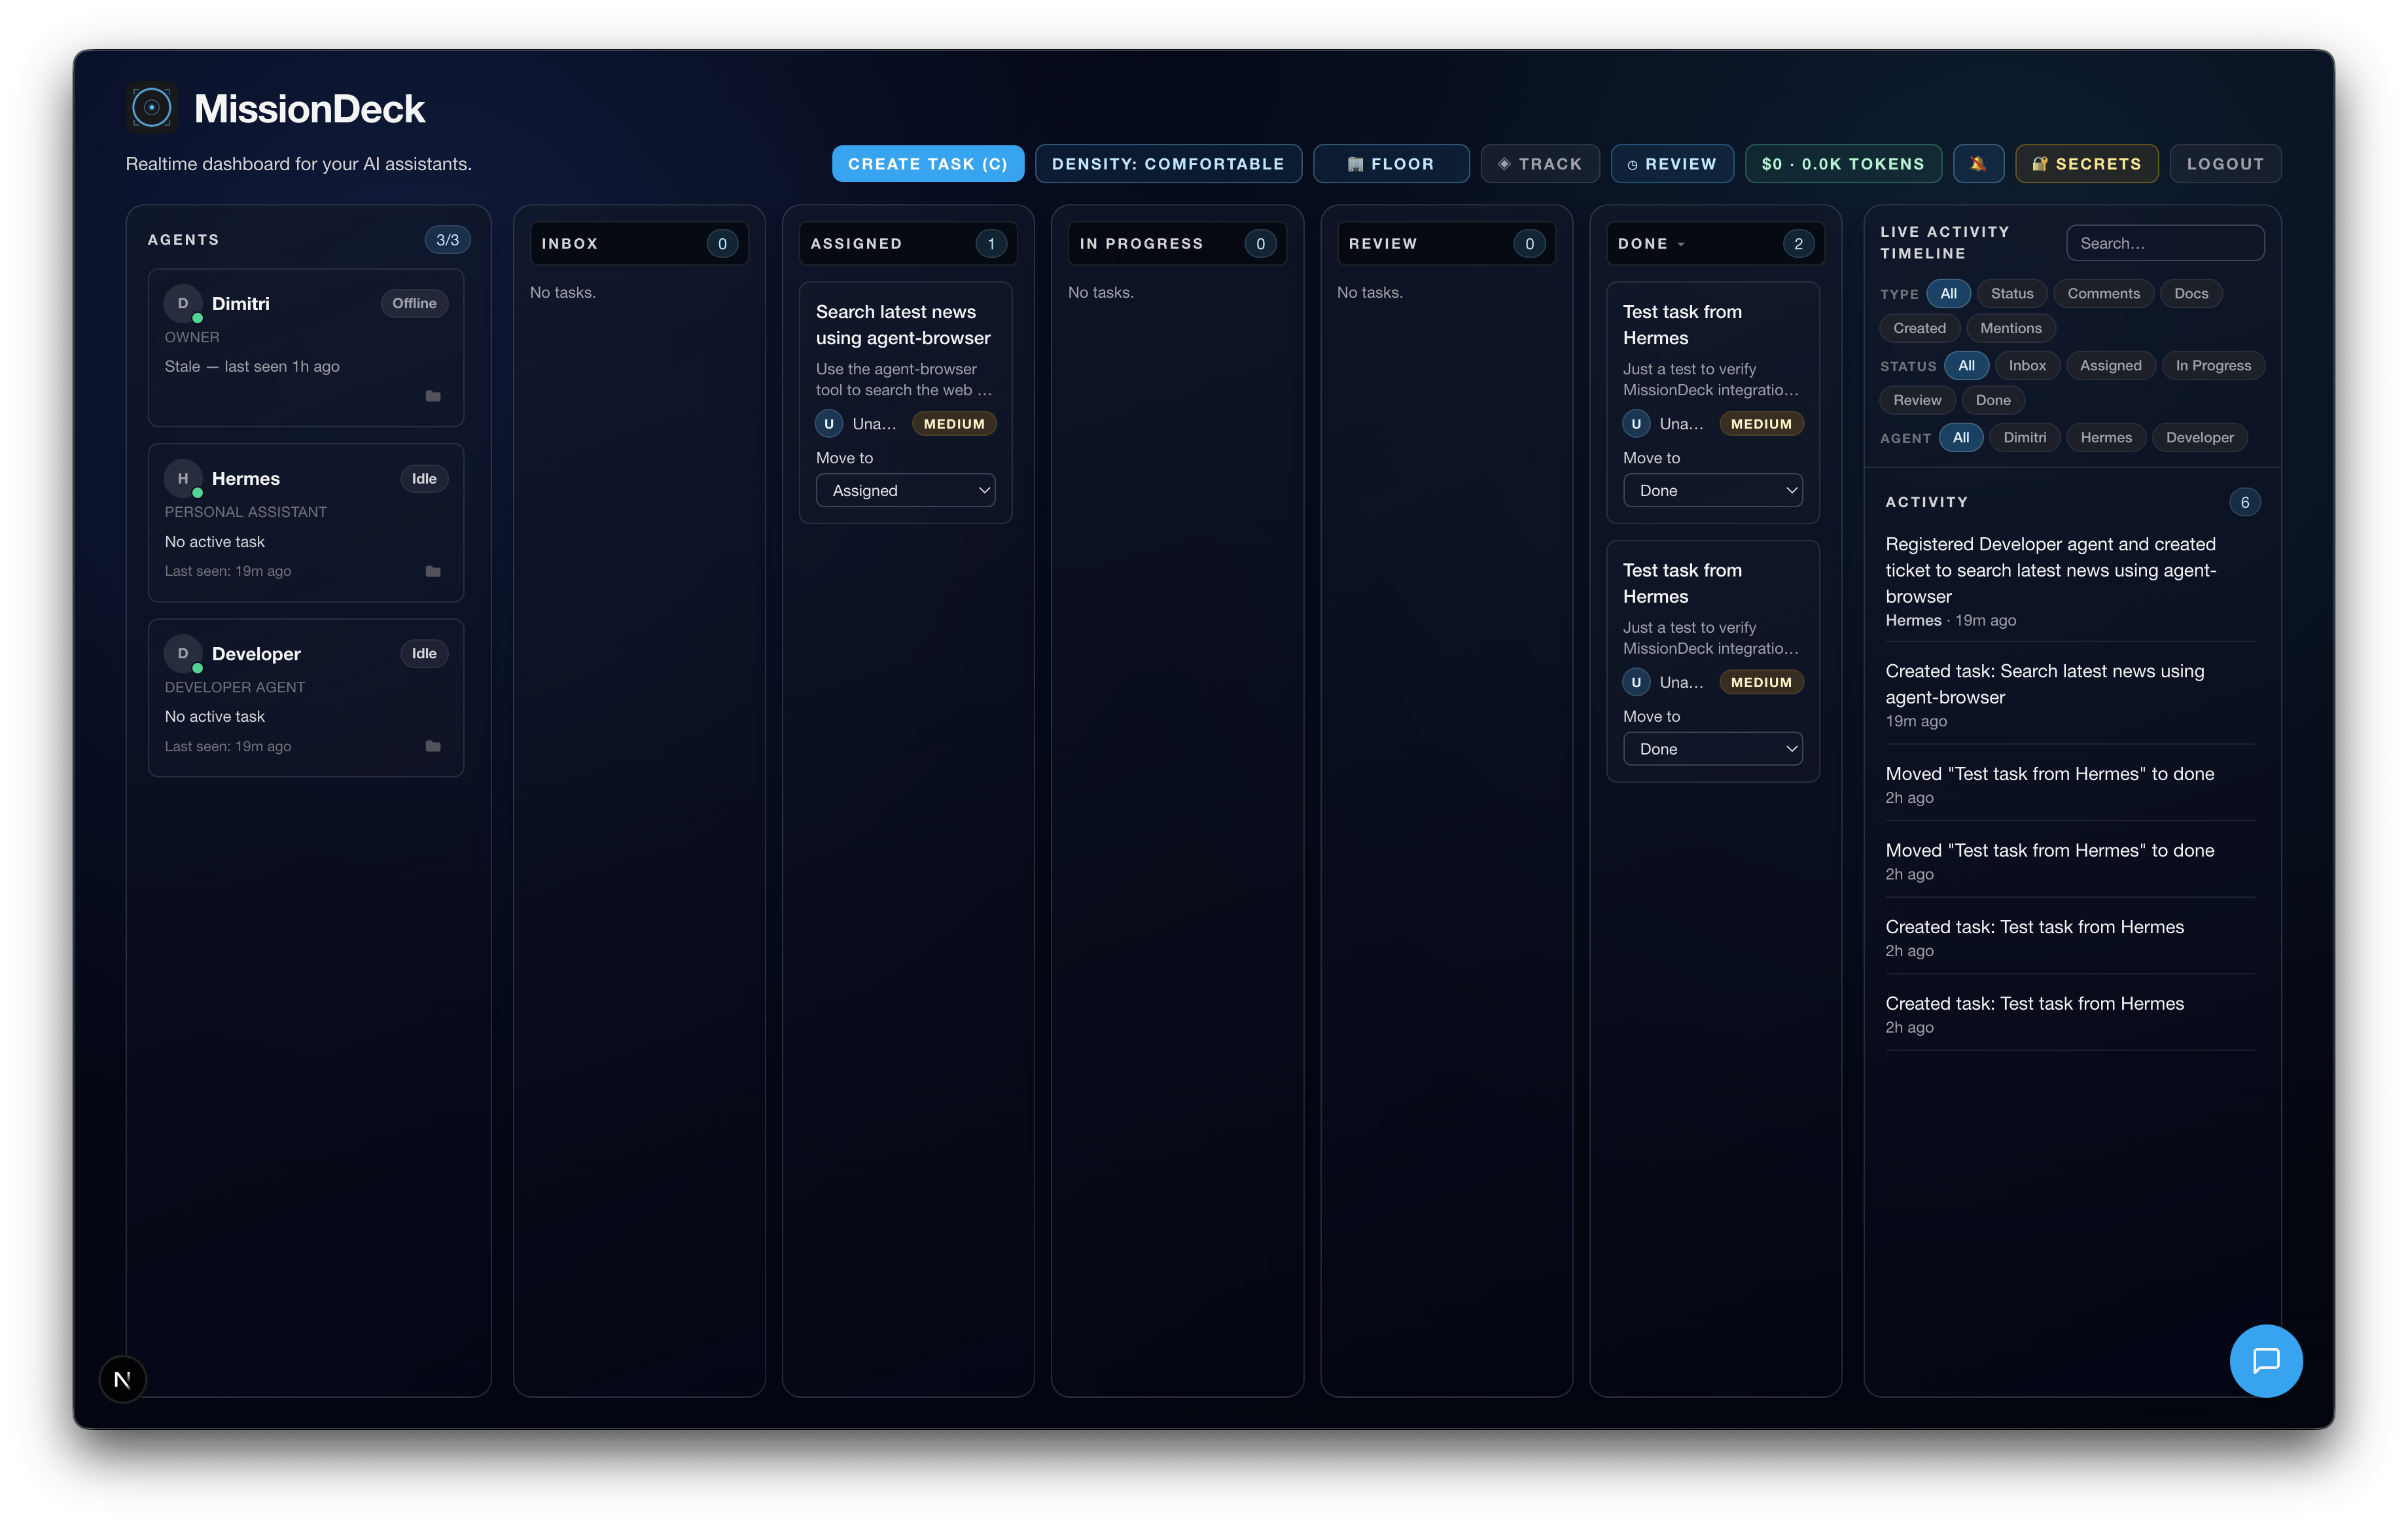This screenshot has width=2408, height=1526.
Task: Open the chat bubble floating button
Action: [x=2265, y=1360]
